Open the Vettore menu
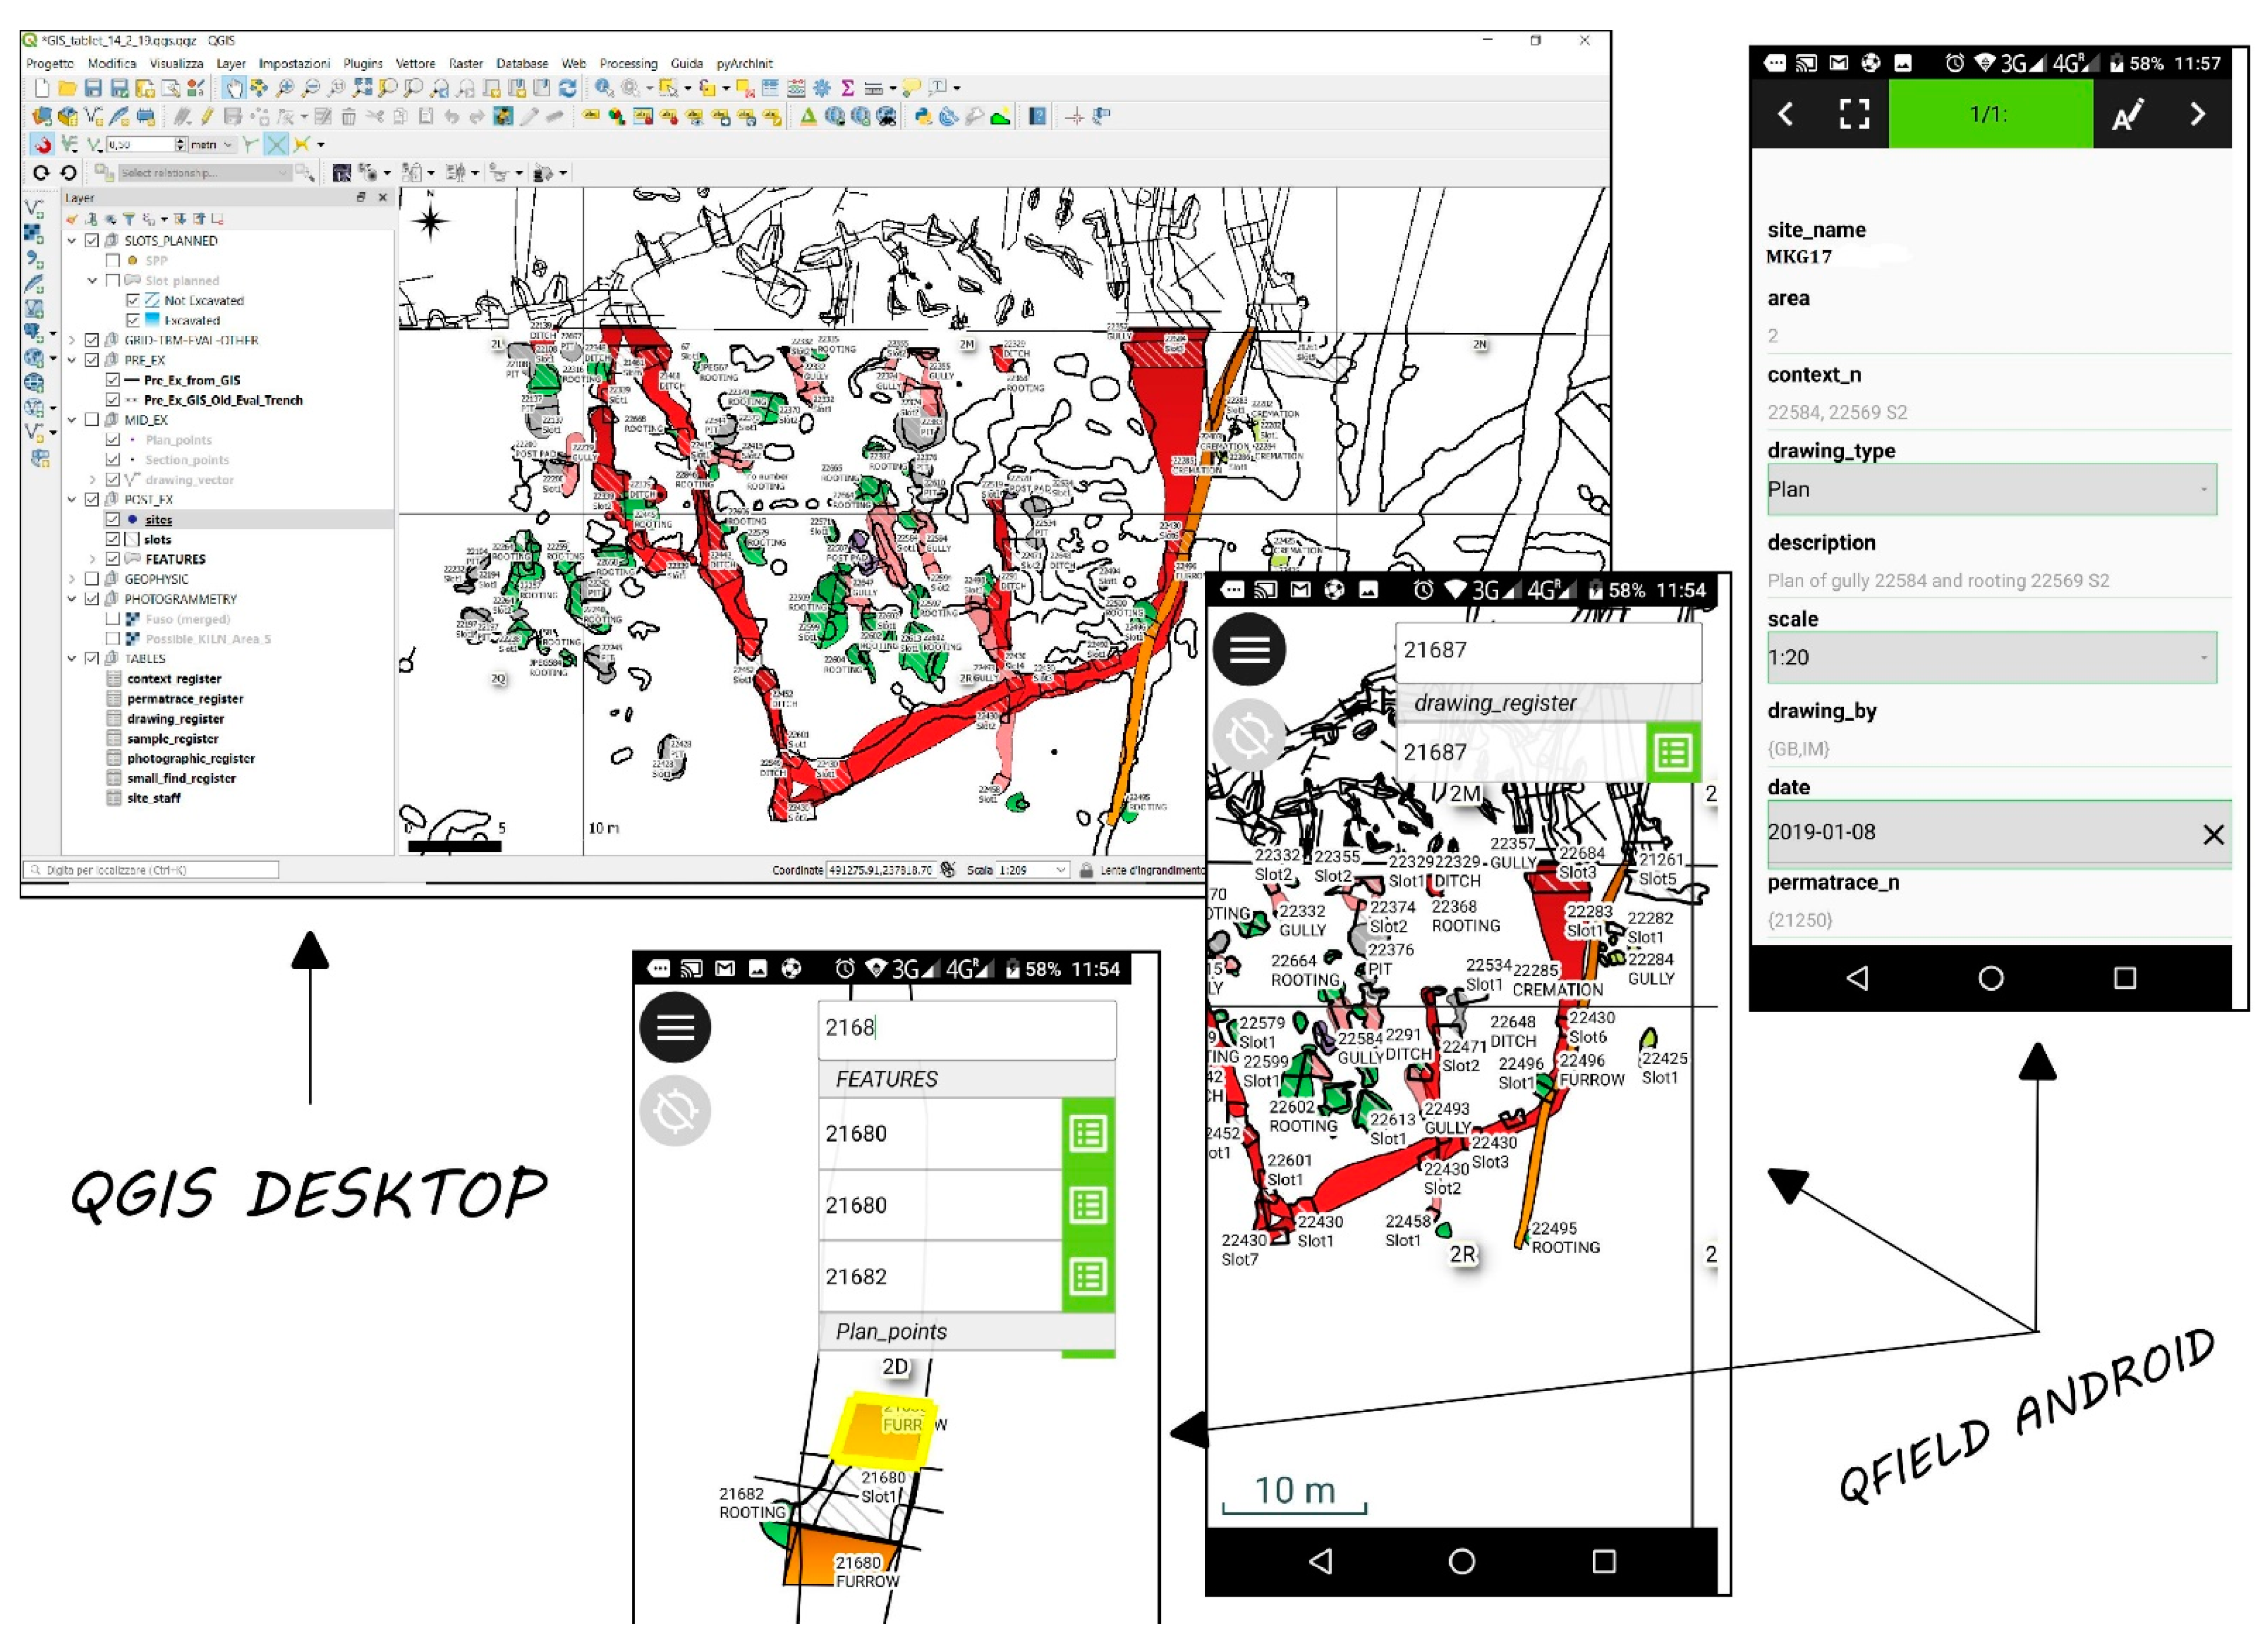The height and width of the screenshot is (1639, 2268). [x=415, y=63]
